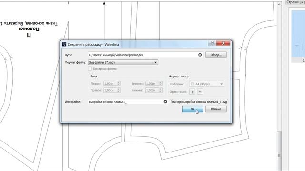This screenshot has width=305, height=171.
Task: Click the Полочка pattern piece label
Action: click(x=29, y=29)
